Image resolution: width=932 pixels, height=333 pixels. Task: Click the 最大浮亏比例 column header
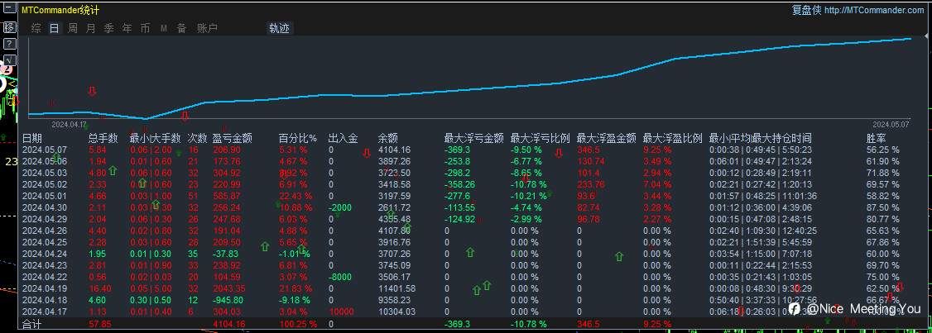coord(540,138)
